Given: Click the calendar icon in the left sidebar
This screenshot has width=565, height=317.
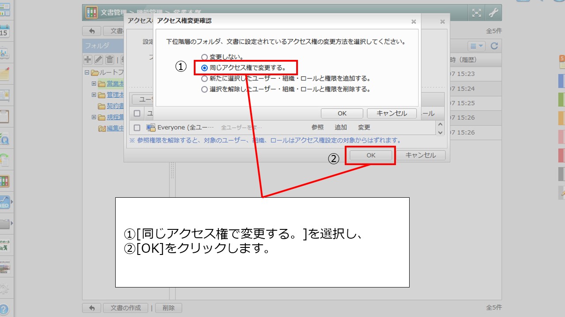Looking at the screenshot, I should (4, 32).
